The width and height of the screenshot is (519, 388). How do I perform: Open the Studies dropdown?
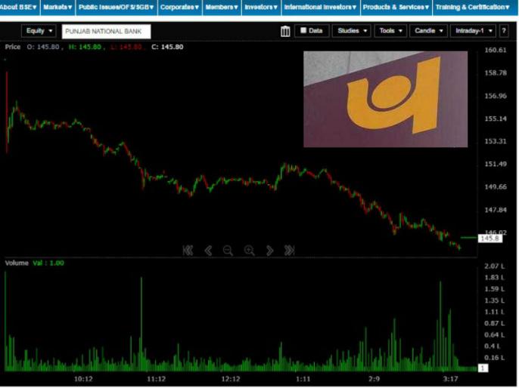tap(351, 31)
